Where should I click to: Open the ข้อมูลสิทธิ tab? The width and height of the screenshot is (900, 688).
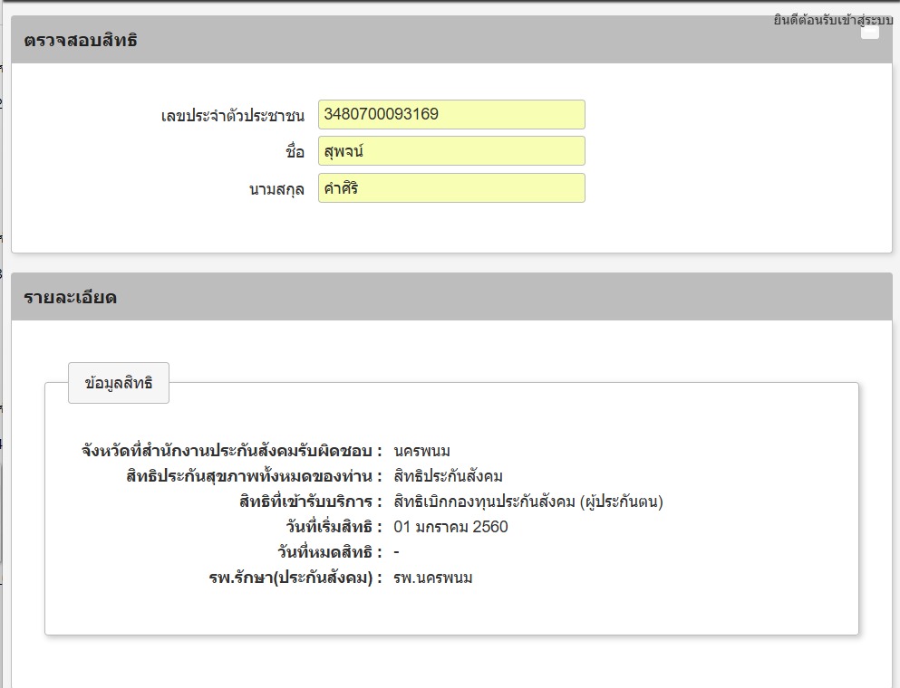(119, 383)
